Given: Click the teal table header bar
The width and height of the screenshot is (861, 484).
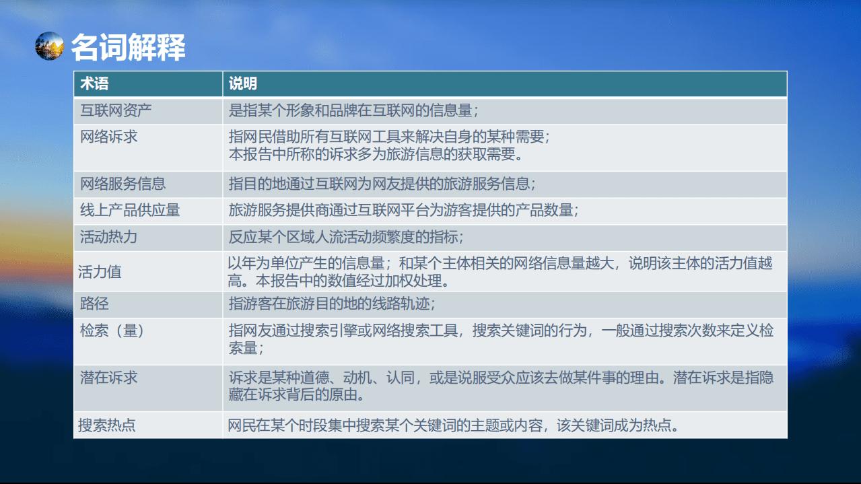Looking at the screenshot, I should click(431, 83).
